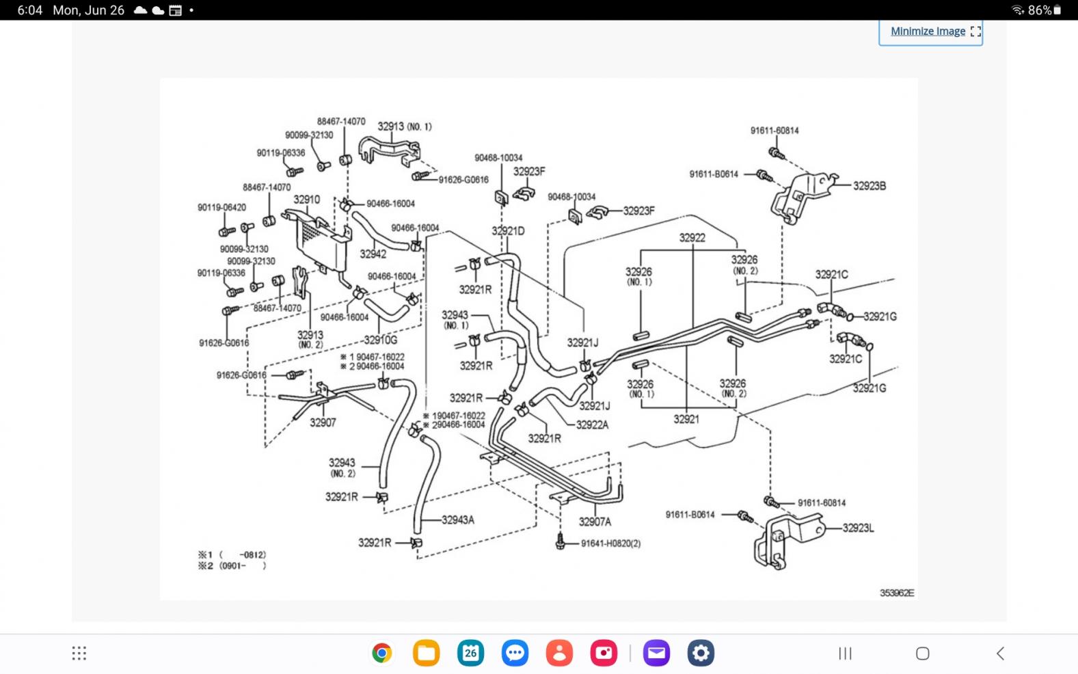Open the Settings gear app
Screen dimensions: 1078x674
(x=701, y=653)
